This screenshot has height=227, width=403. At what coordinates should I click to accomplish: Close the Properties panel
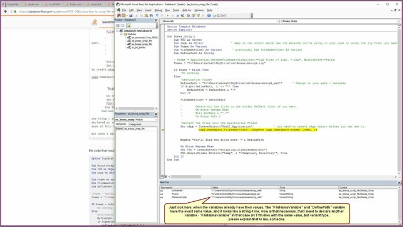pyautogui.click(x=156, y=114)
